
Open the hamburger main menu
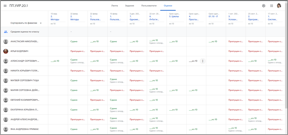(x=5, y=6)
